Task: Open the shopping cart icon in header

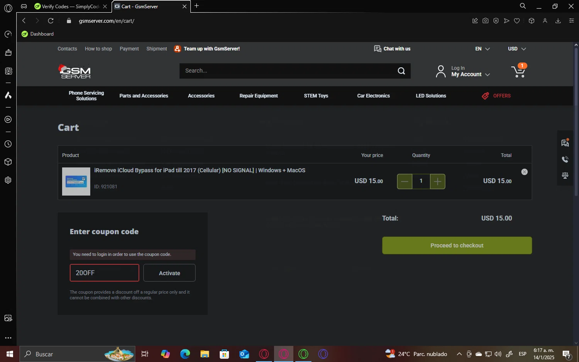Action: click(518, 71)
